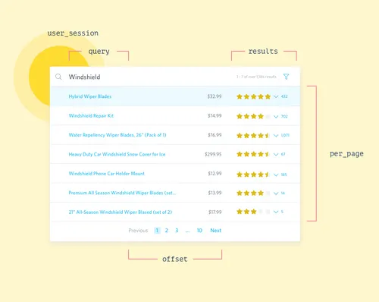The image size is (379, 302).
Task: Click star rating of Hybrid Wiper Blades
Action: tap(253, 96)
